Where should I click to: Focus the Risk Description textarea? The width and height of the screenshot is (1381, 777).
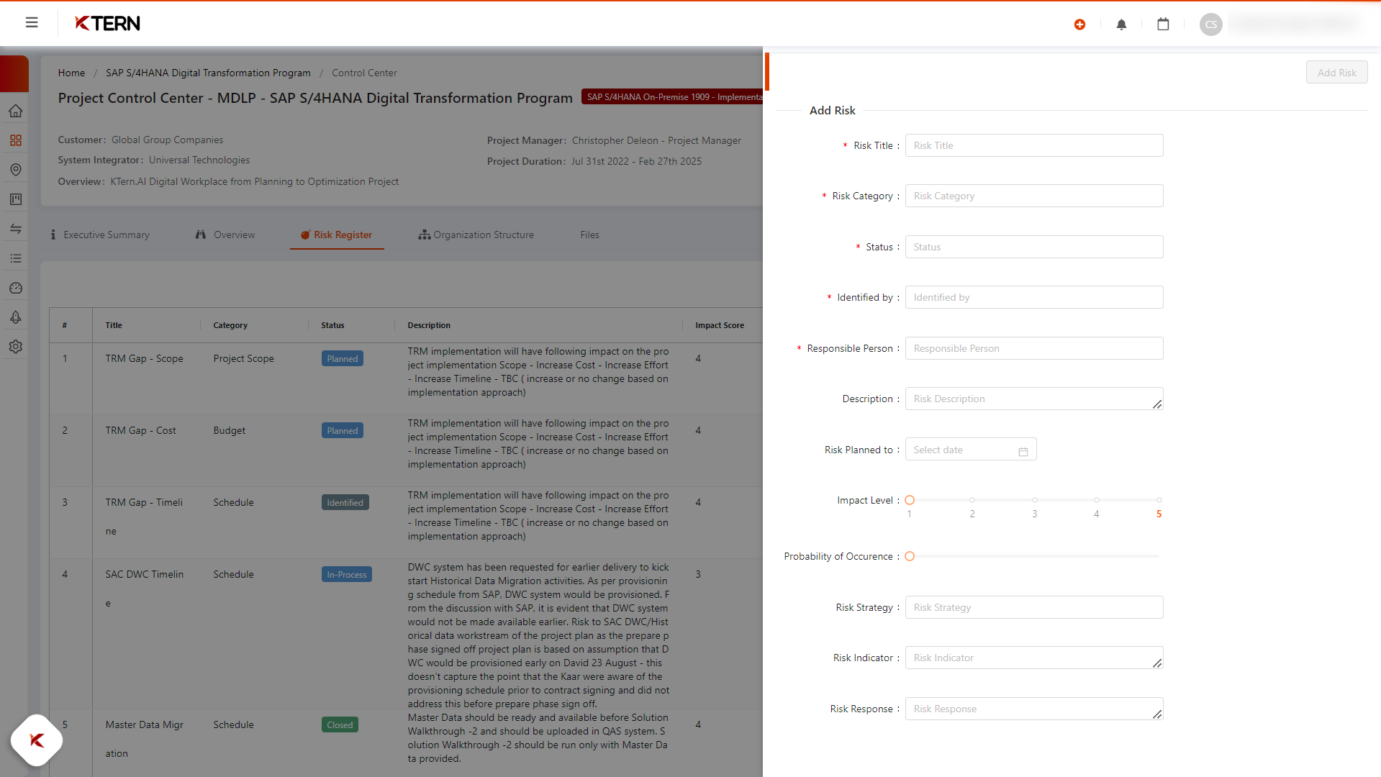coord(1034,399)
